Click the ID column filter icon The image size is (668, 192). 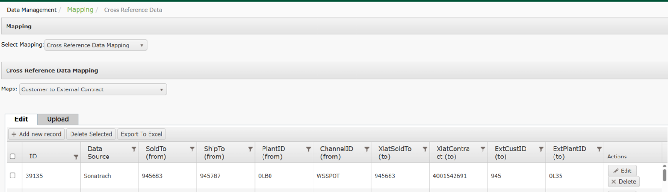pyautogui.click(x=76, y=157)
